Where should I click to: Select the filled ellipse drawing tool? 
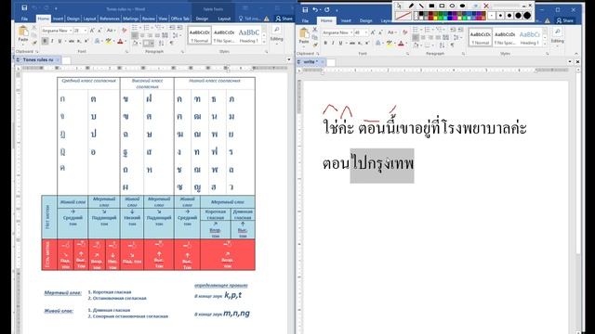pyautogui.click(x=462, y=6)
